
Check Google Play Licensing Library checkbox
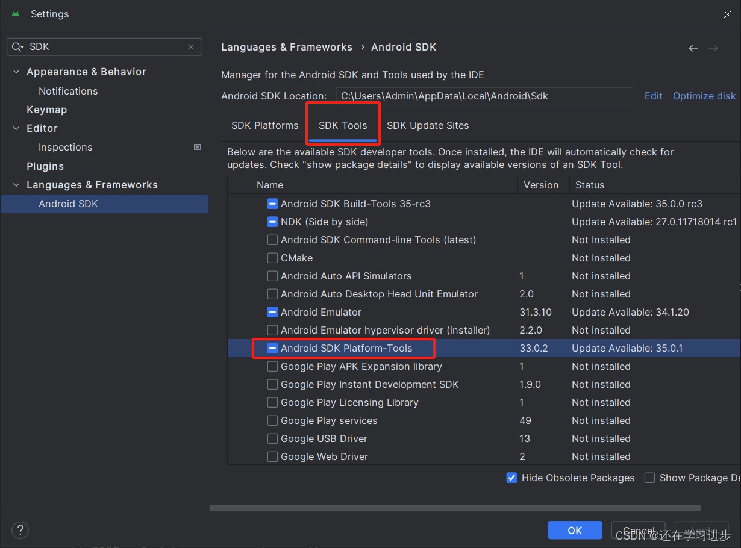272,402
